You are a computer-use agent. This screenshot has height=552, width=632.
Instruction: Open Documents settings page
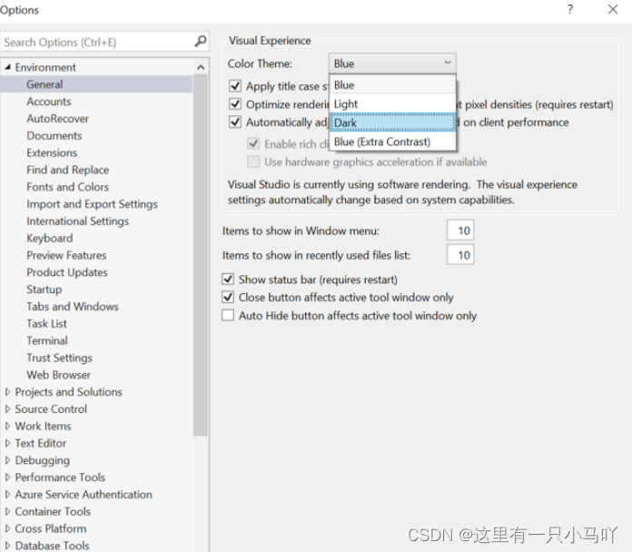[x=54, y=136]
